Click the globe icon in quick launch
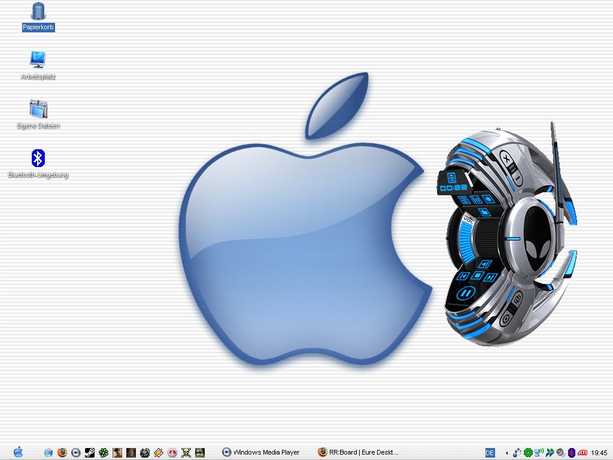Image resolution: width=613 pixels, height=460 pixels. click(x=48, y=453)
